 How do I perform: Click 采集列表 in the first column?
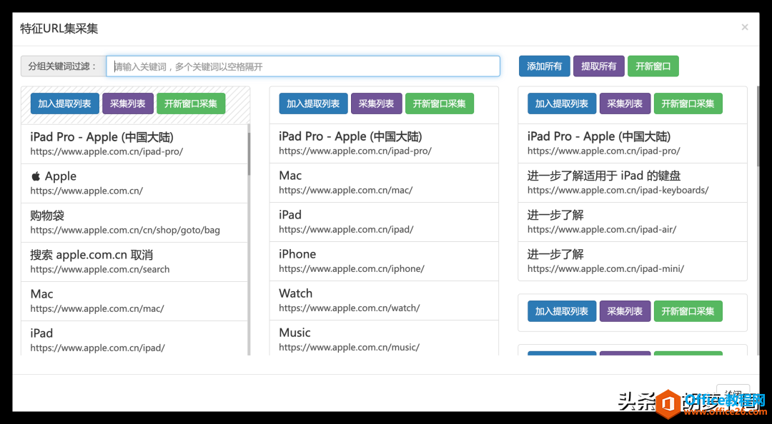click(x=127, y=104)
